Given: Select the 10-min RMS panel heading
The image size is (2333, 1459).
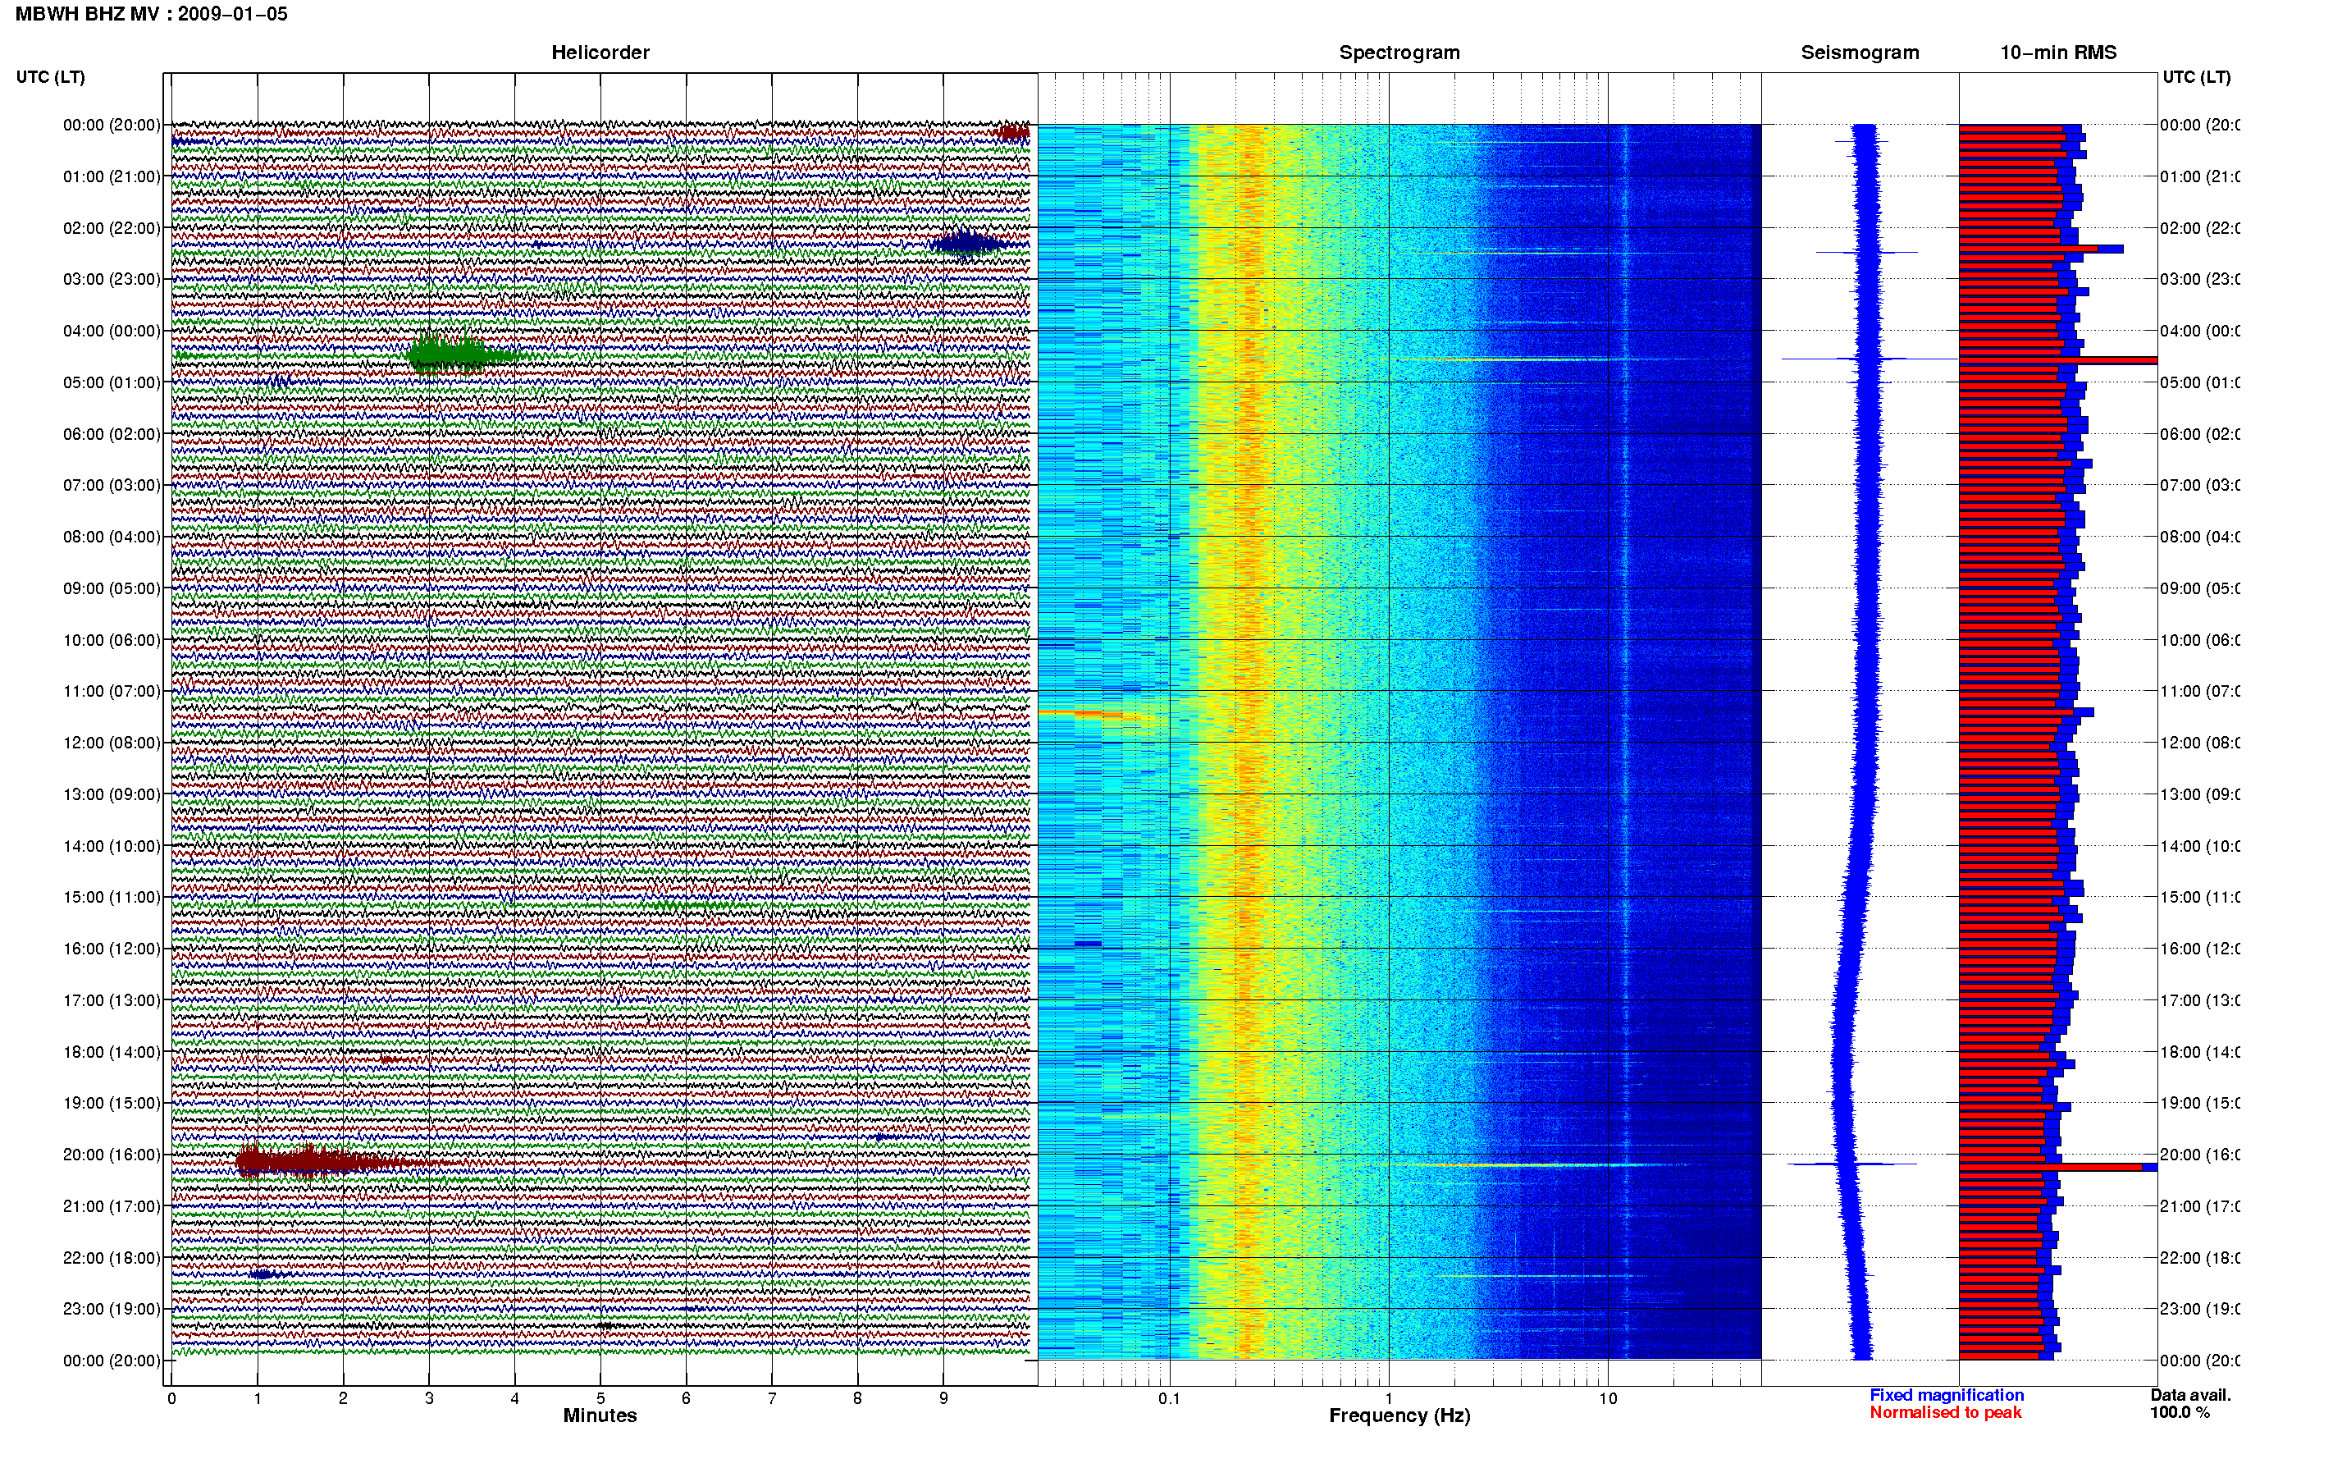Looking at the screenshot, I should [x=2058, y=53].
